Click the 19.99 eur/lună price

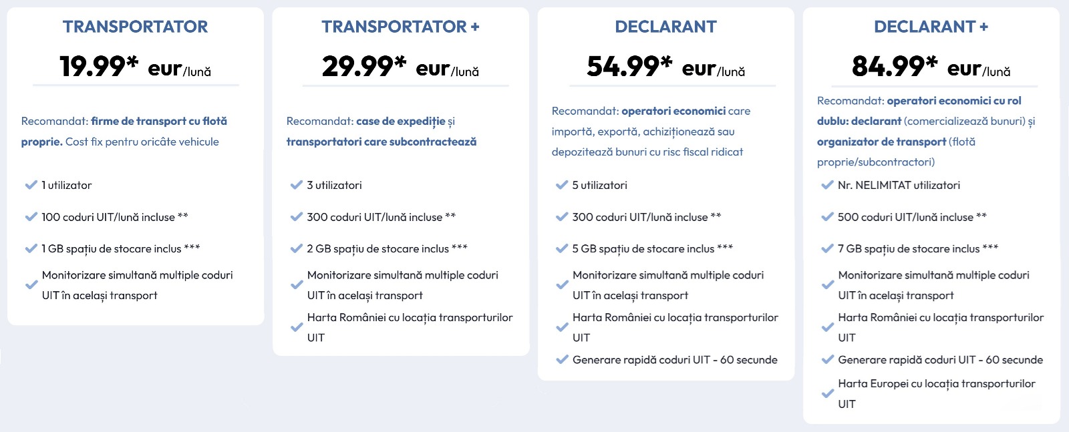135,66
